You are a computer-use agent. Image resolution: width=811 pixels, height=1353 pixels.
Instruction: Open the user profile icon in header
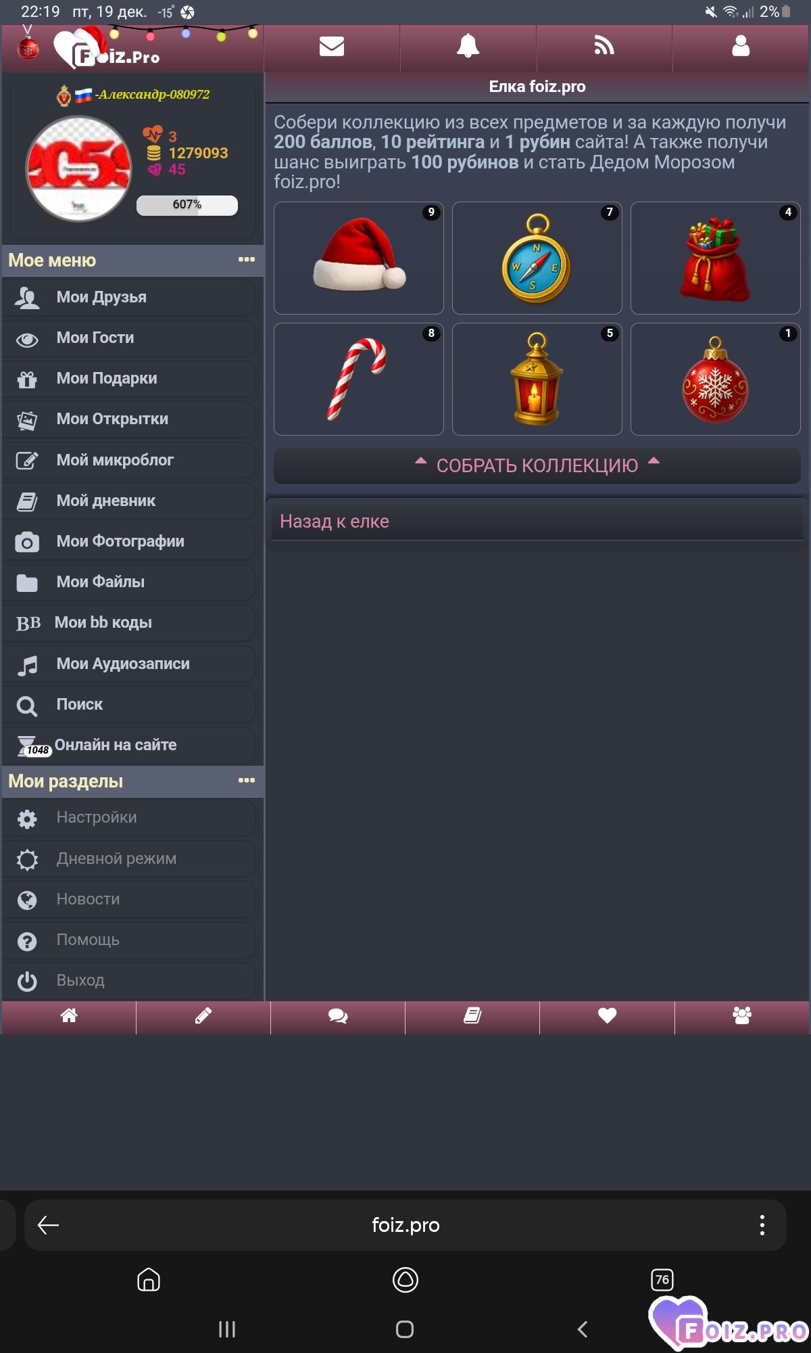(x=741, y=46)
